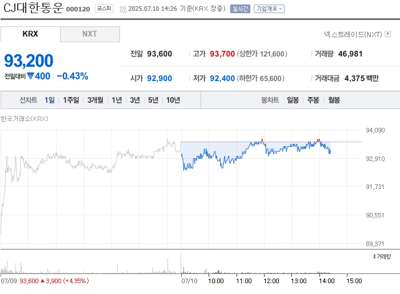This screenshot has height=294, width=400.
Task: Click the 넥스트레이드(NXT) text link
Action: (x=353, y=34)
